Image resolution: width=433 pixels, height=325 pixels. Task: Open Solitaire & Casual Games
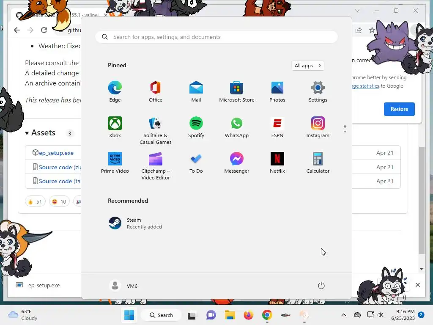tap(156, 130)
